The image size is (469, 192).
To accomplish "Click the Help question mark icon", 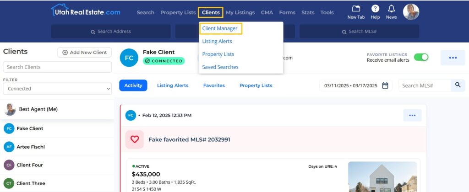I will tap(375, 9).
